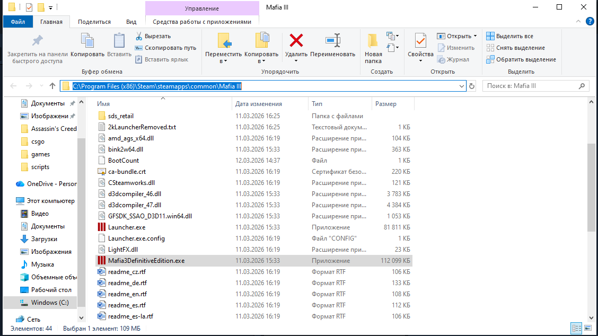The height and width of the screenshot is (336, 598).
Task: Select readme_en.rtf
Action: click(253, 294)
